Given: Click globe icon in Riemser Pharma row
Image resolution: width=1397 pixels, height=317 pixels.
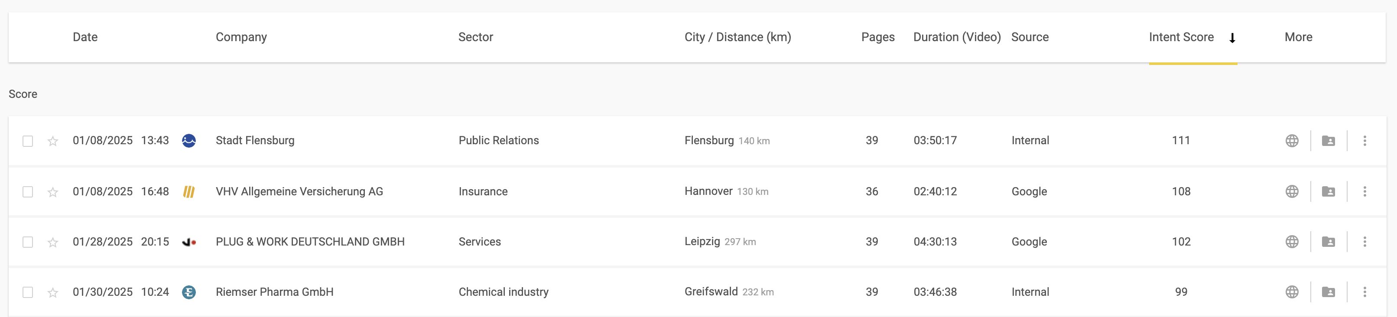Looking at the screenshot, I should (x=1292, y=292).
